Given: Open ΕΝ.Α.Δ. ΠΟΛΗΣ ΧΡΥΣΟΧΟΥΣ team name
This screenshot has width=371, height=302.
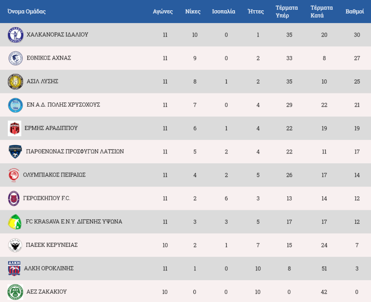Looking at the screenshot, I should 63,105.
